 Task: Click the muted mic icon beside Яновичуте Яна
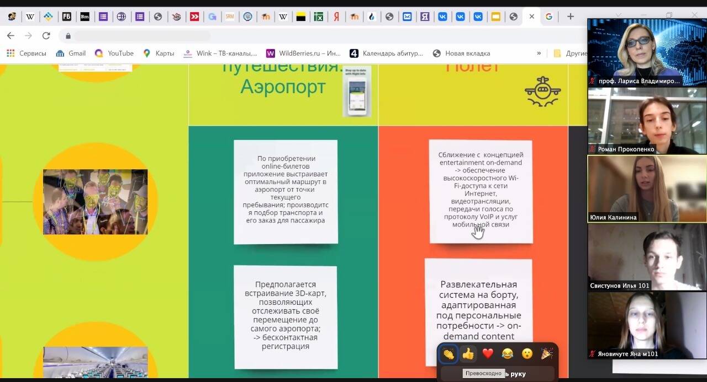click(593, 354)
